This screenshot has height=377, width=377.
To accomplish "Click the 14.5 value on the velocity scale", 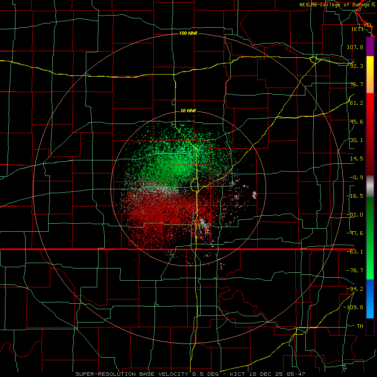I will (x=356, y=159).
